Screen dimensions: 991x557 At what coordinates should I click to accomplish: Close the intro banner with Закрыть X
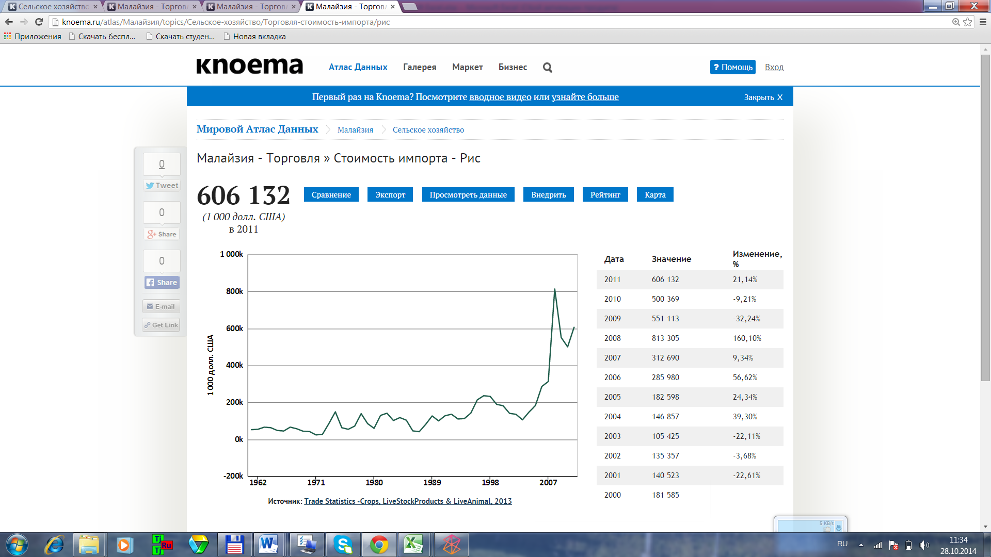tap(763, 97)
